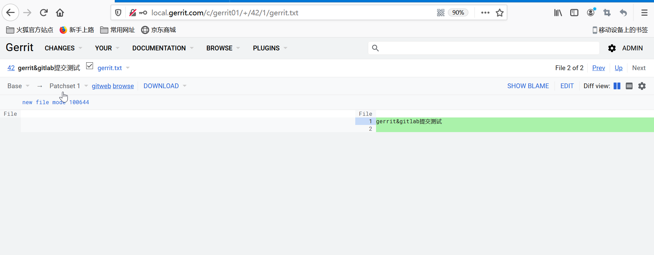Click the browser forward arrow

tap(27, 13)
